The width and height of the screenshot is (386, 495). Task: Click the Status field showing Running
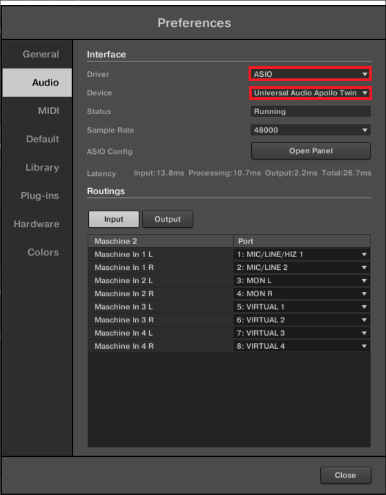pyautogui.click(x=309, y=111)
